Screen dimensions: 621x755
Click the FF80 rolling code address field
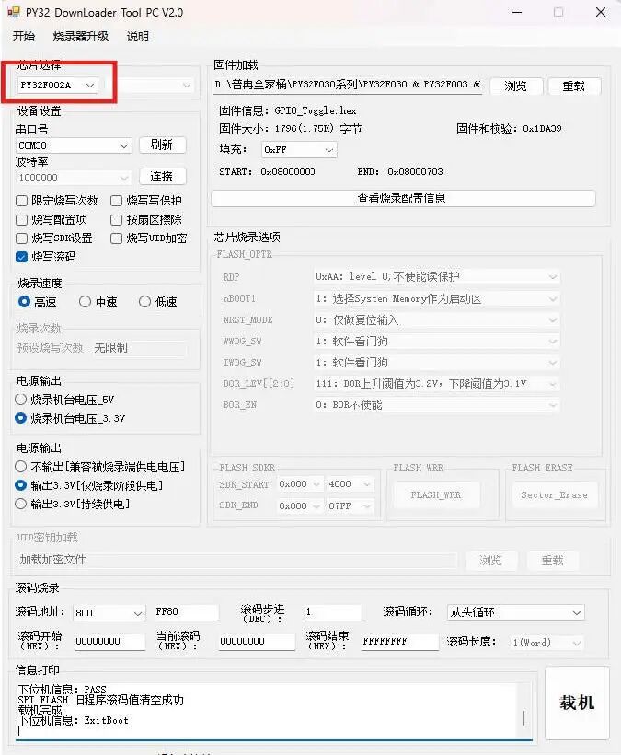coord(187,612)
